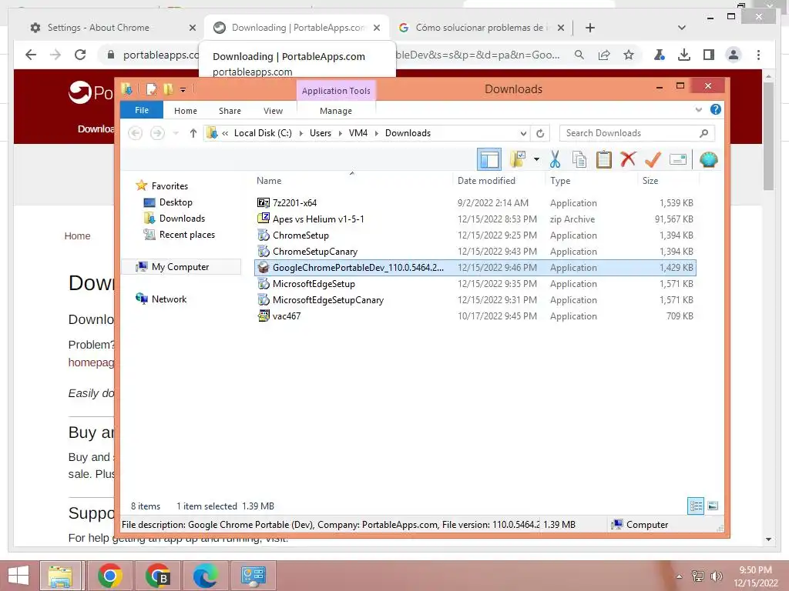Click Home breadcrumb link on PortableApps page
This screenshot has width=789, height=591.
pos(78,236)
